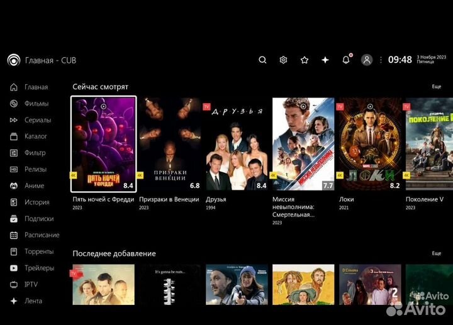This screenshot has height=325, width=453.
Task: Open the three-dot header menu
Action: (381, 60)
